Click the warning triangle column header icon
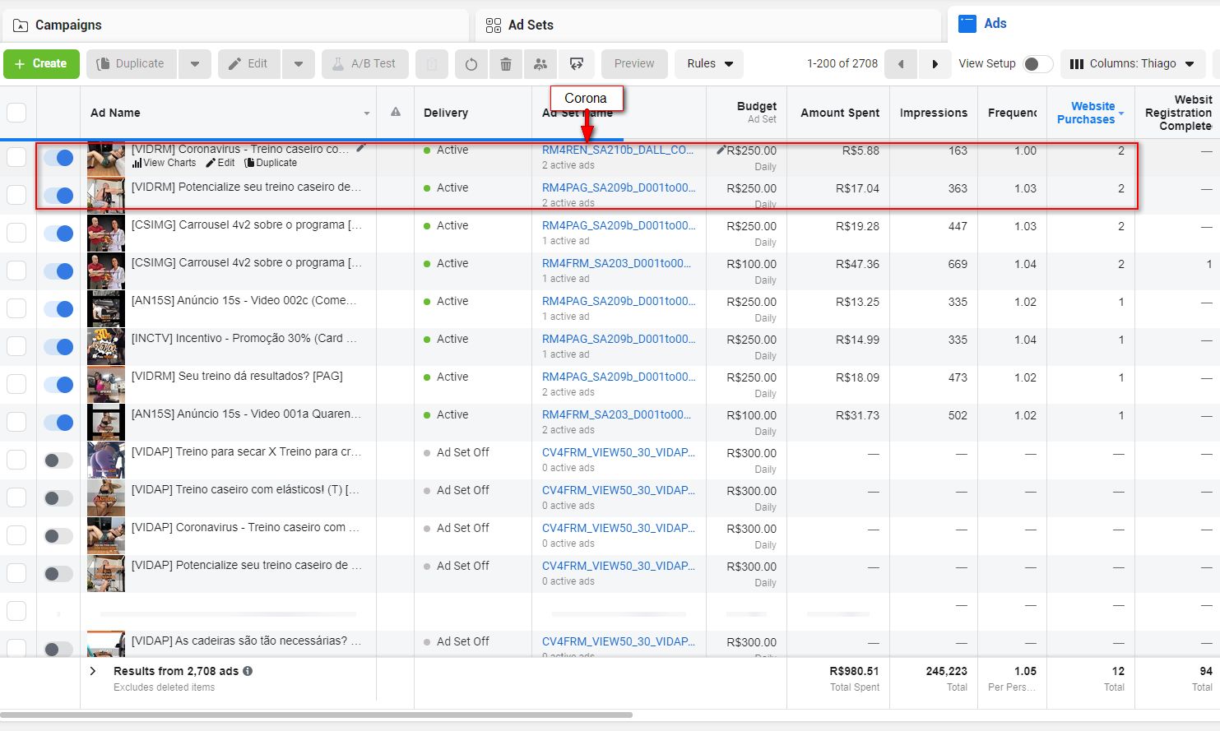This screenshot has width=1220, height=731. 396,112
